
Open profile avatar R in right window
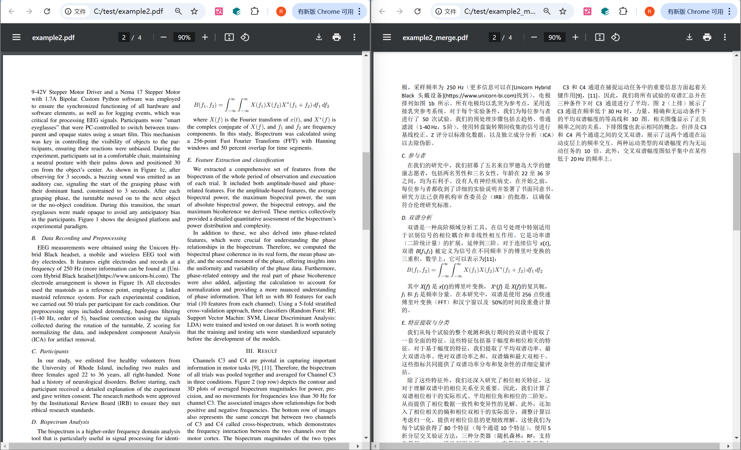pos(649,11)
